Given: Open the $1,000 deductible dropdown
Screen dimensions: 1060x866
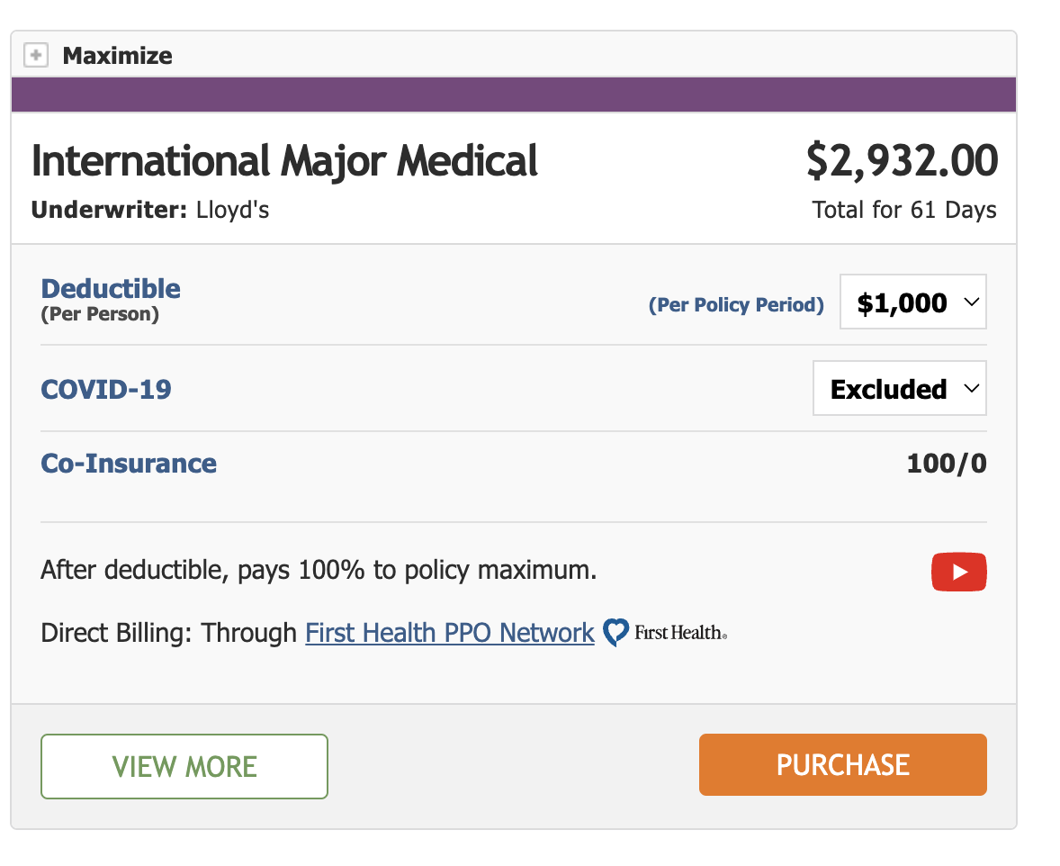Looking at the screenshot, I should click(x=912, y=302).
